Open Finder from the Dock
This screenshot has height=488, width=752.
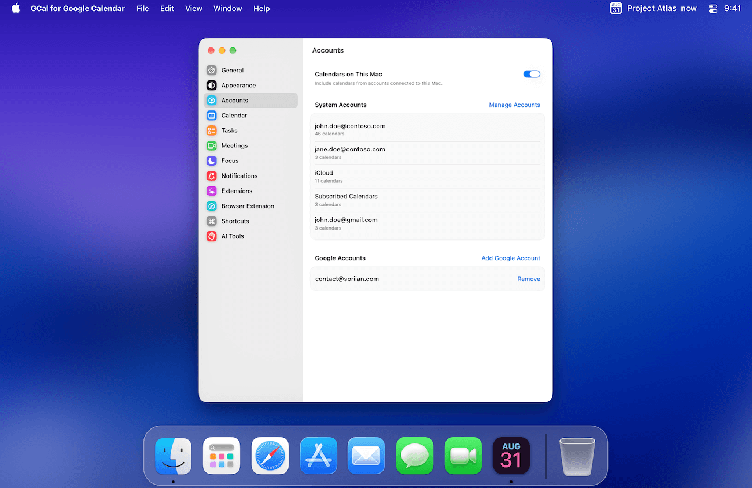click(x=173, y=456)
